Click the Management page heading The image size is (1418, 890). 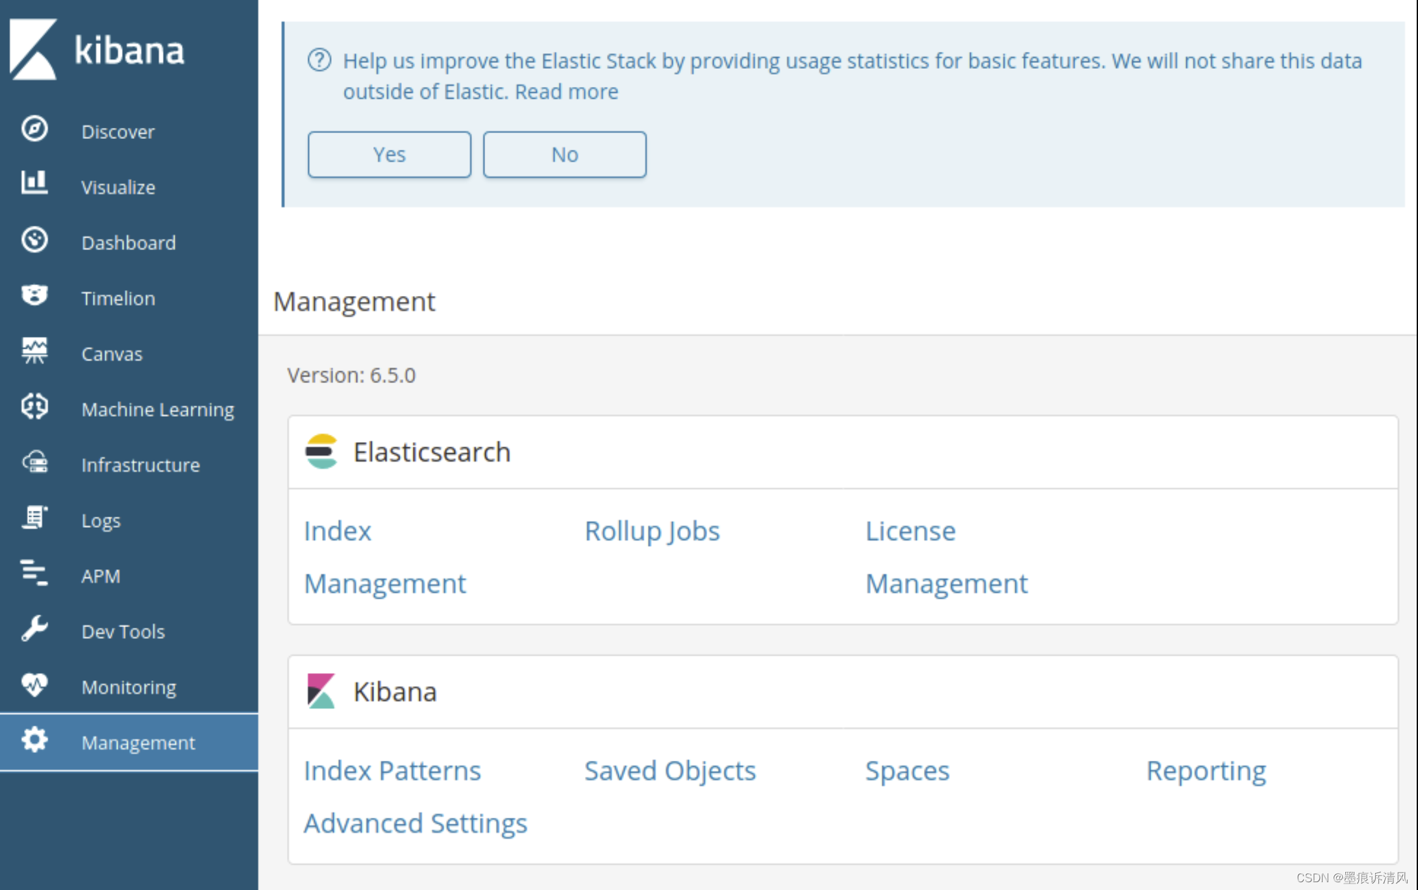pos(354,301)
